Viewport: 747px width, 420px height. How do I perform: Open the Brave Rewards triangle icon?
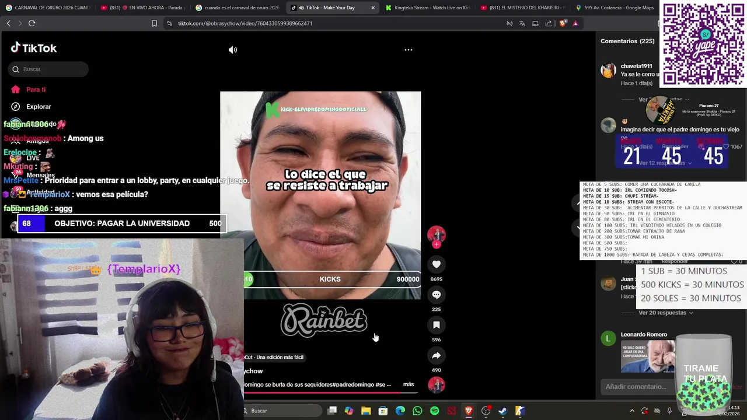point(575,23)
